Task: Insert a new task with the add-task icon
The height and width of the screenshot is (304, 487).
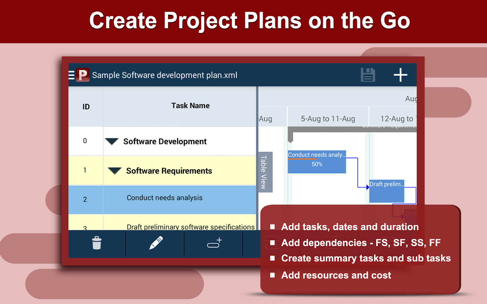Action: click(214, 243)
